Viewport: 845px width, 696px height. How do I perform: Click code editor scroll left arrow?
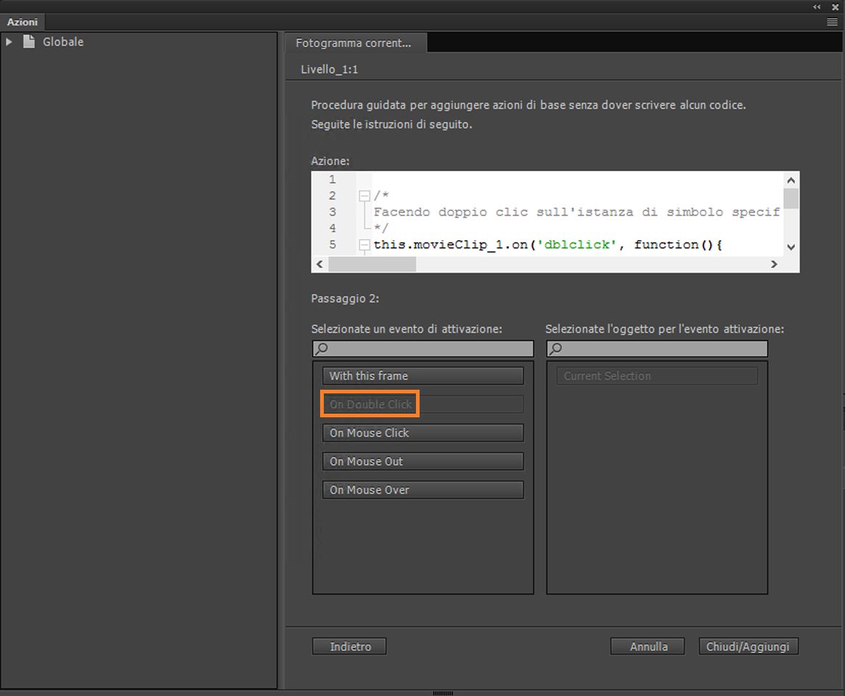point(319,264)
